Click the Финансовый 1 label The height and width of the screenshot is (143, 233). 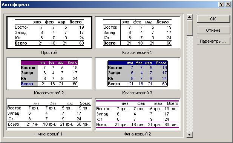(49, 134)
